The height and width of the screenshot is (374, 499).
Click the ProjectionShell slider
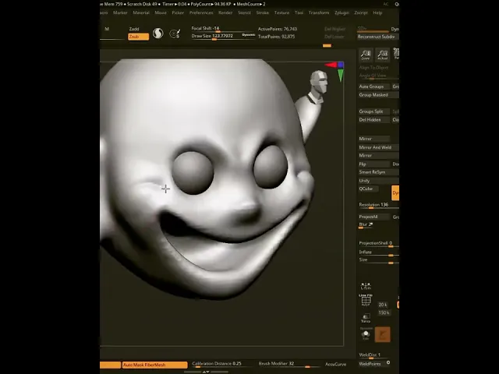point(378,244)
